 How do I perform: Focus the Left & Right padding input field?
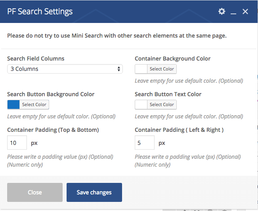(x=145, y=143)
